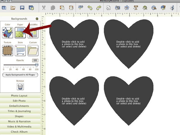This screenshot has width=180, height=135.
Task: Add video with the film reel icon
Action: point(145,8)
